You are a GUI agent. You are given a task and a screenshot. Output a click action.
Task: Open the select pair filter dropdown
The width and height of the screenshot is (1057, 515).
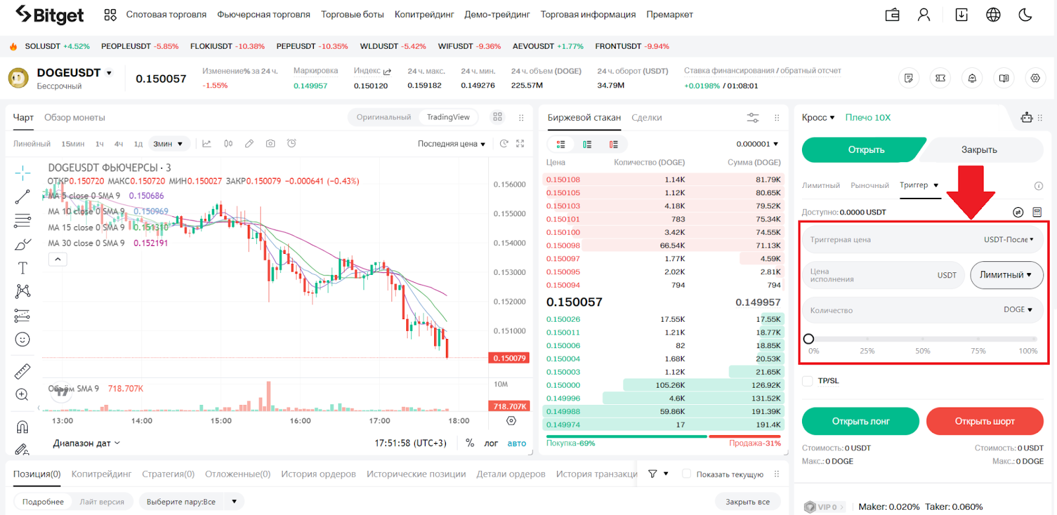191,502
